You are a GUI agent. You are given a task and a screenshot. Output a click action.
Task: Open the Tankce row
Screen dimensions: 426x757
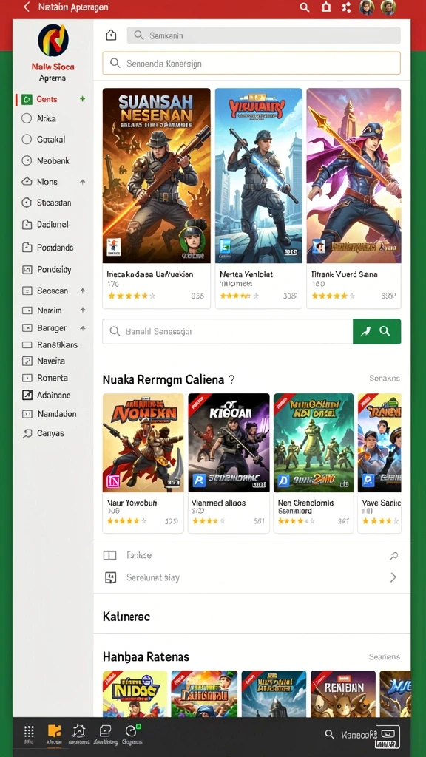coord(251,556)
